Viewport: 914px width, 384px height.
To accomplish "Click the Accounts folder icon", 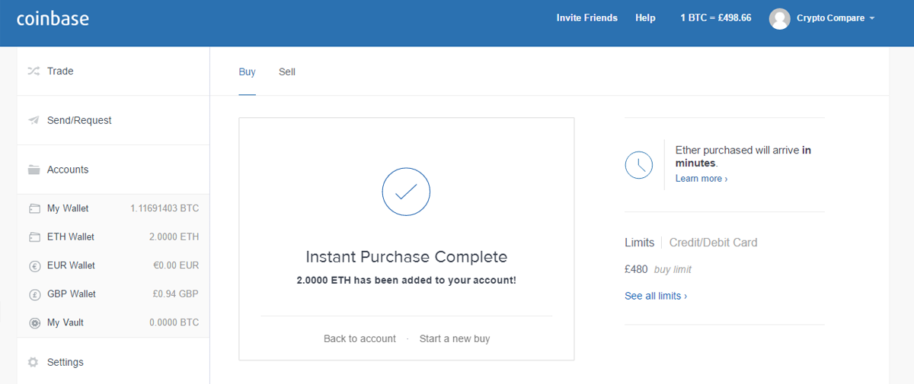I will pyautogui.click(x=34, y=170).
